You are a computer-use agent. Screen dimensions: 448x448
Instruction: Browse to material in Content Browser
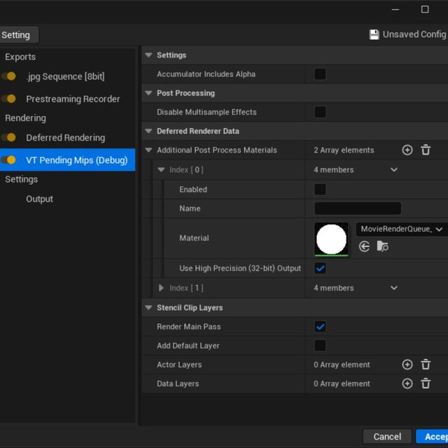point(382,246)
